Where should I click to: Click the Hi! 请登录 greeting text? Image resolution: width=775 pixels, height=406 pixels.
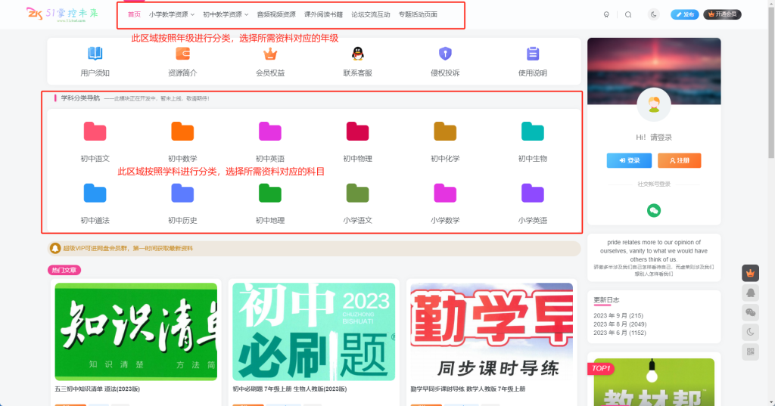pos(654,138)
